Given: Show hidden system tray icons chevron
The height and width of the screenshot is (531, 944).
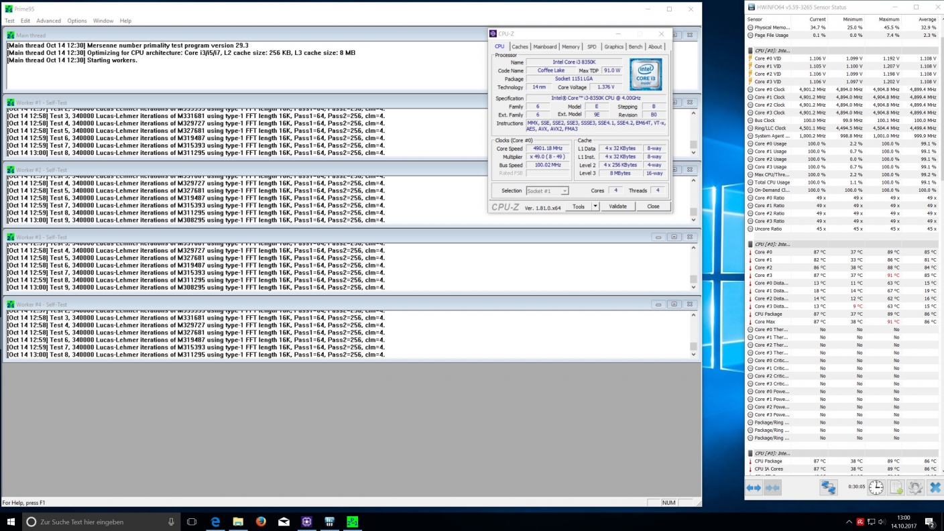Looking at the screenshot, I should coord(848,522).
